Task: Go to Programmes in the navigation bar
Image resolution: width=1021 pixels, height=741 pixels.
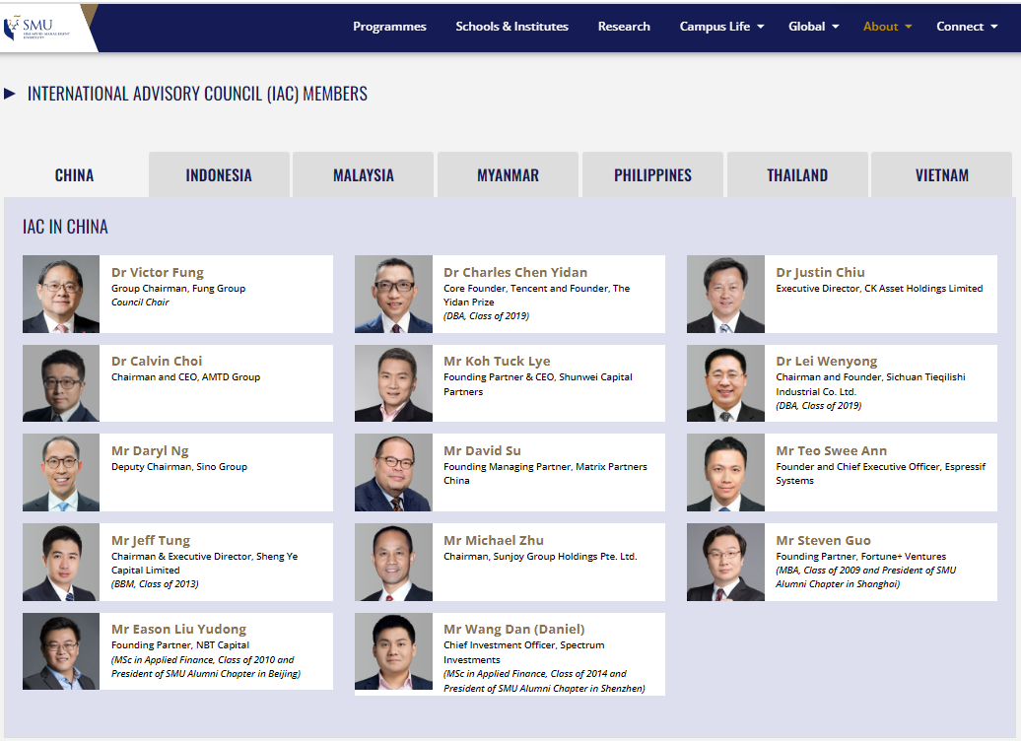Action: click(389, 27)
